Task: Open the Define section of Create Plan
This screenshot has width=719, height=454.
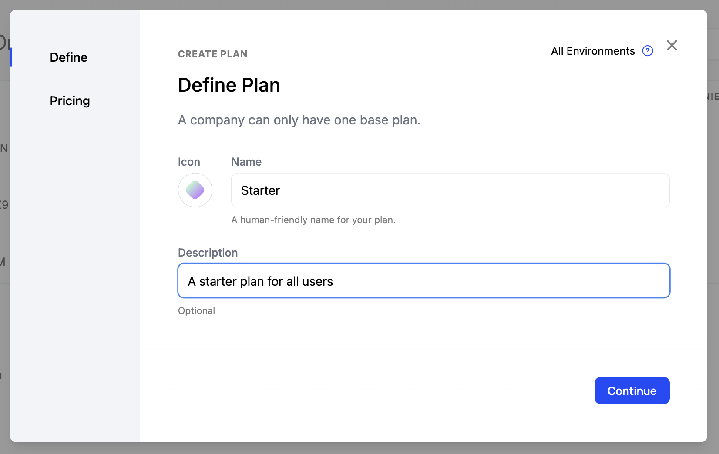Action: coord(68,57)
